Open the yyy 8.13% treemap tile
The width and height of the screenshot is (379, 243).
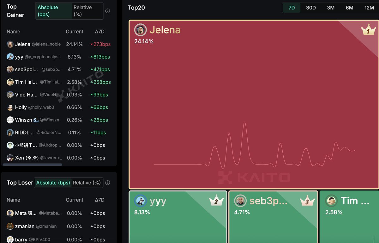[178, 217]
